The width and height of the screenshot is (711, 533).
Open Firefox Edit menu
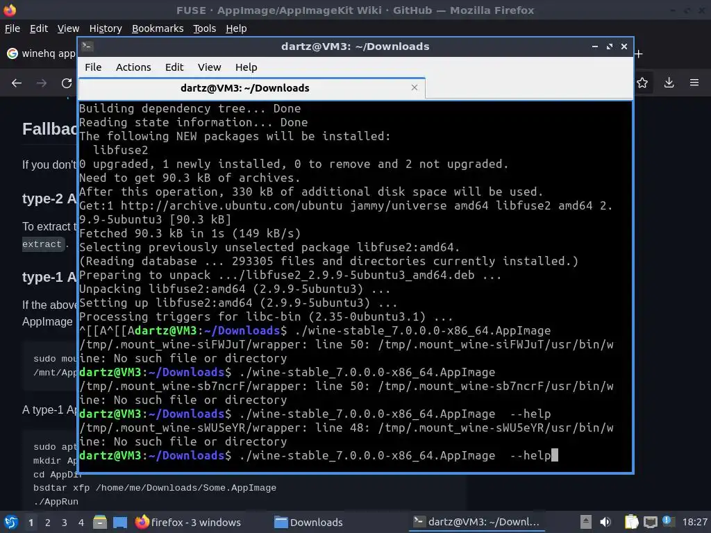[x=39, y=28]
